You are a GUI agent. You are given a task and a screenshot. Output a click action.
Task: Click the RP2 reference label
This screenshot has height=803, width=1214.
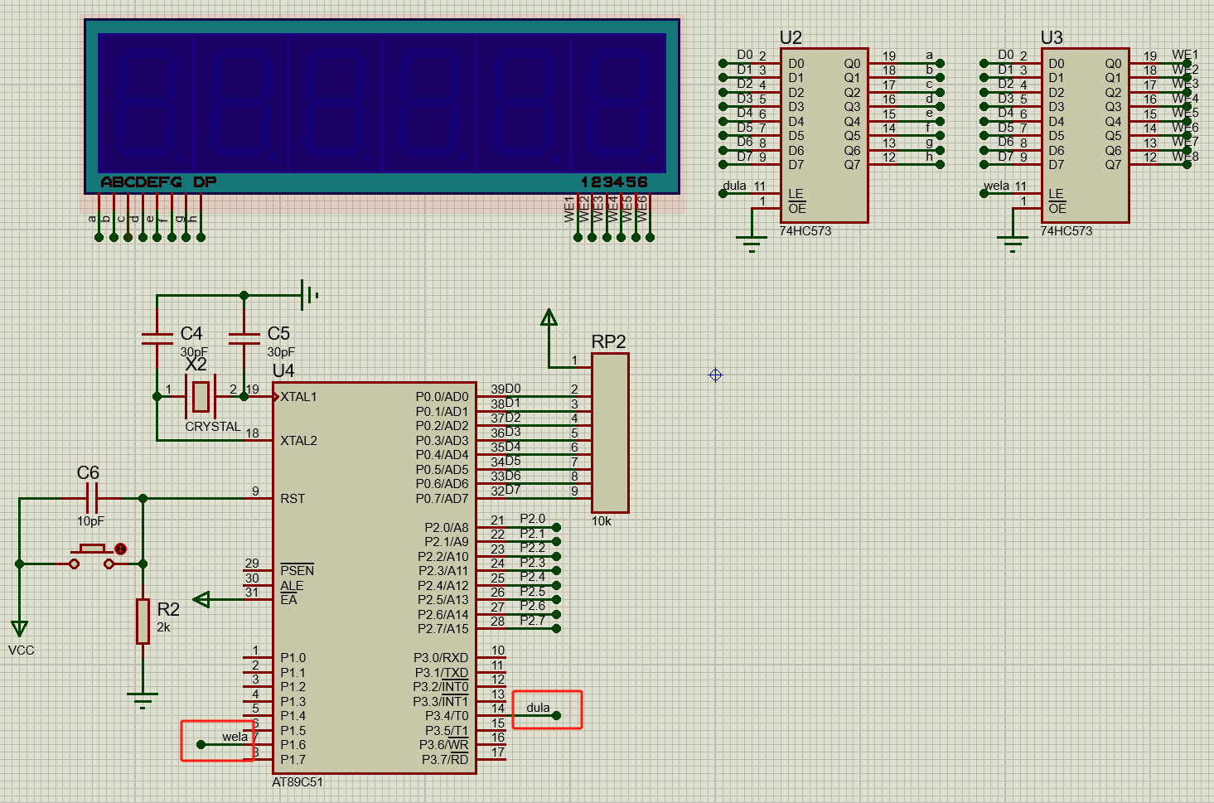608,342
